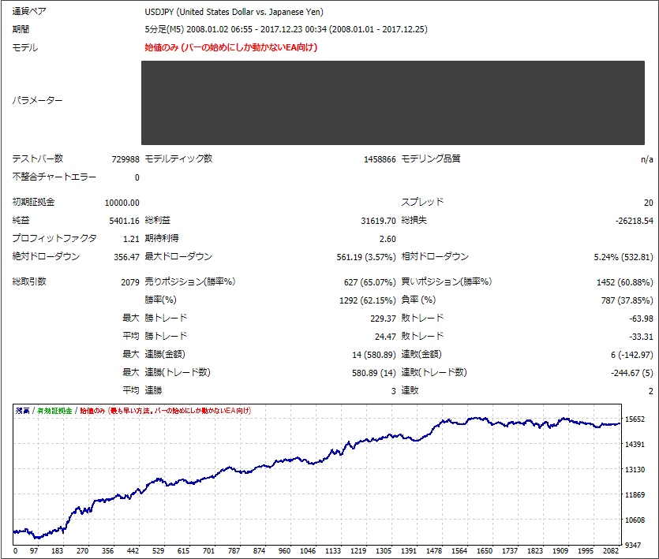Click chart x-axis label 2082

tap(611, 550)
